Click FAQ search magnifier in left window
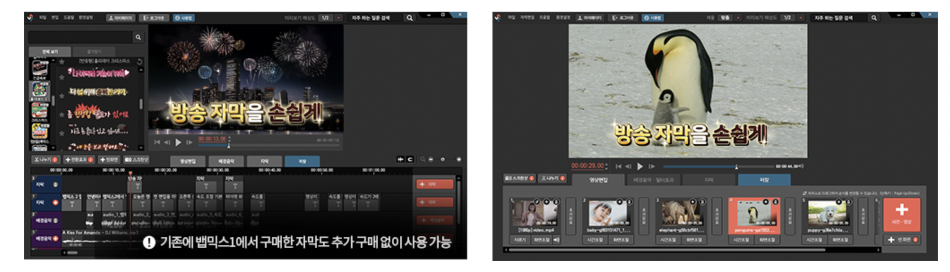Screen dimensions: 950x272 tap(410, 18)
